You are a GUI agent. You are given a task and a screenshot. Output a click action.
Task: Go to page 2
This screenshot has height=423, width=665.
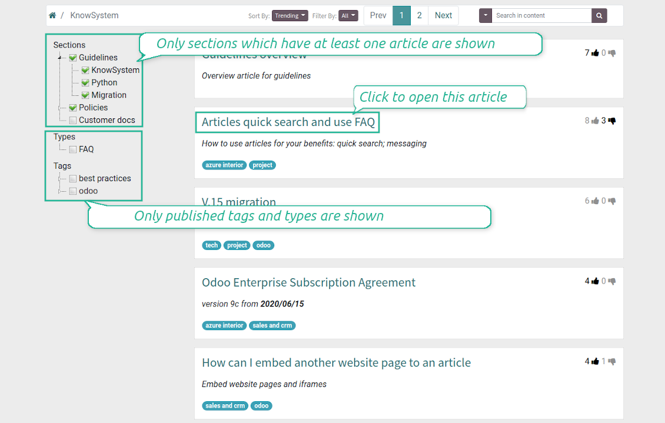pos(419,16)
